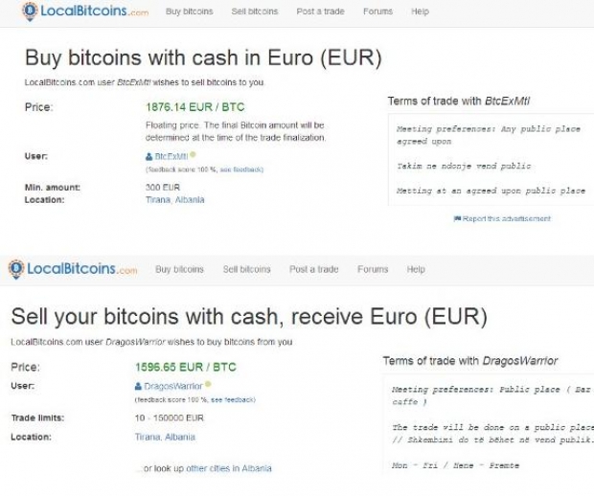The image size is (594, 496).
Task: Click the profile icon beside DragosWarrior
Action: point(139,386)
